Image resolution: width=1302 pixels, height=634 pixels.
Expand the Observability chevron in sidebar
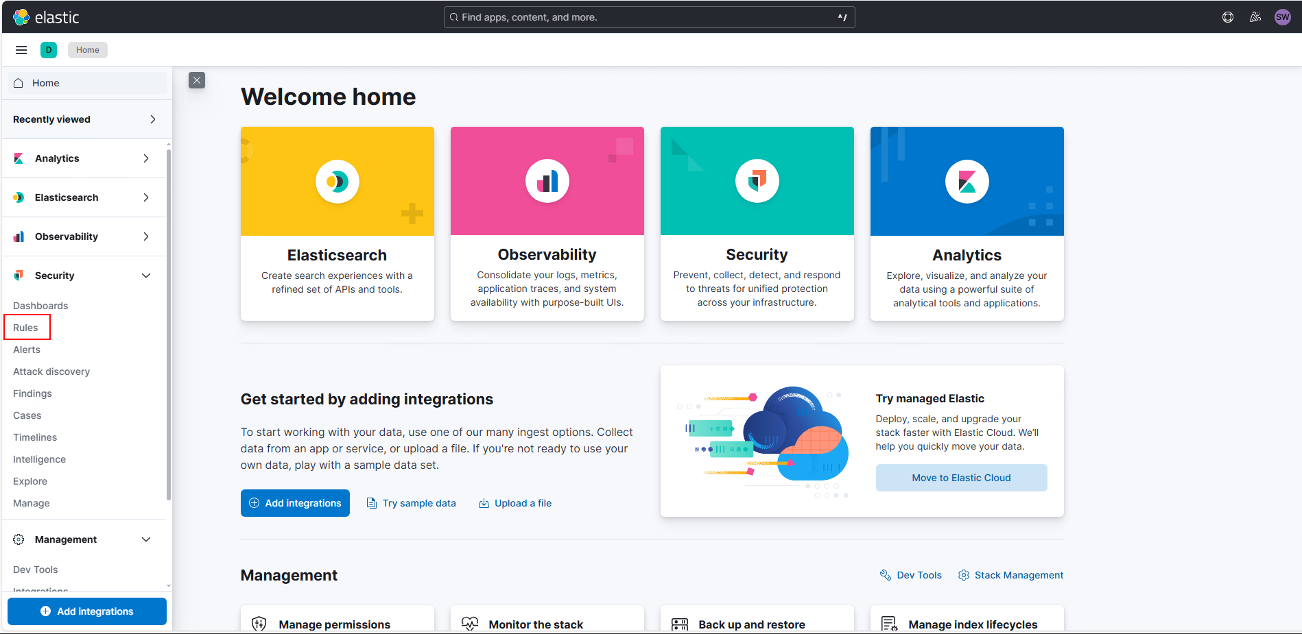coord(146,236)
